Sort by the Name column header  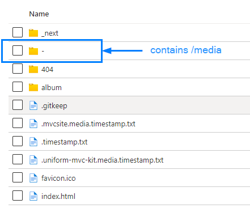click(x=39, y=14)
